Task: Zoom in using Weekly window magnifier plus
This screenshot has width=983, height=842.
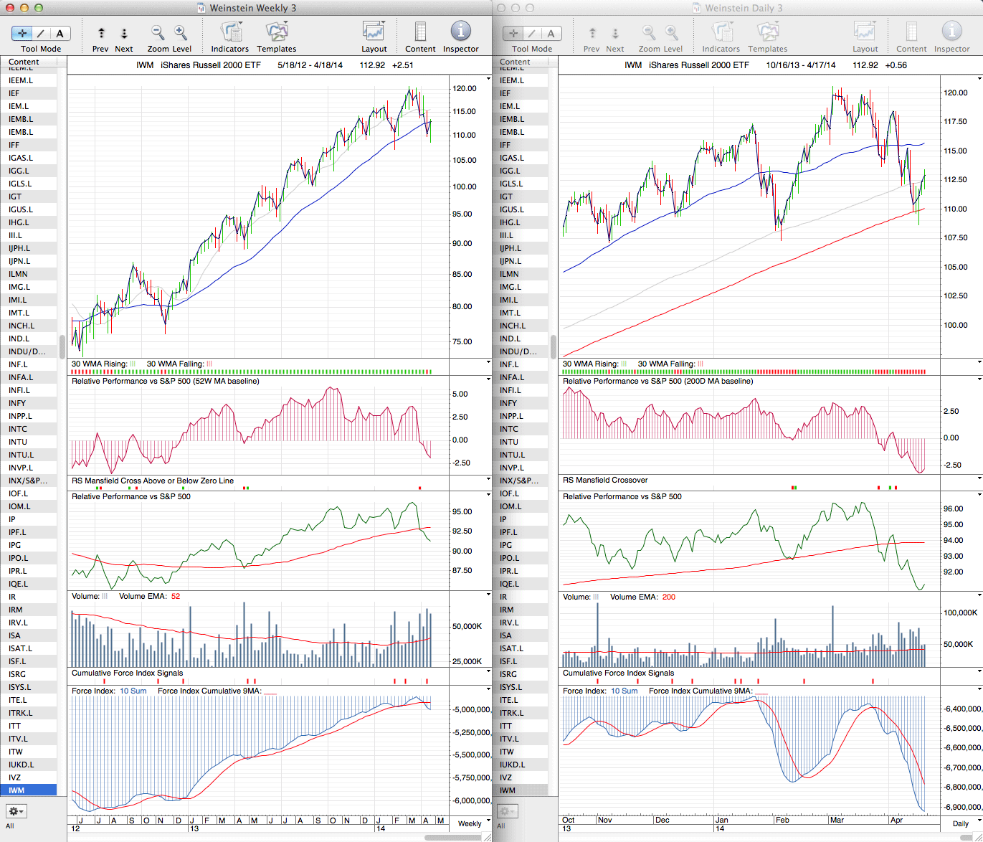Action: (181, 33)
